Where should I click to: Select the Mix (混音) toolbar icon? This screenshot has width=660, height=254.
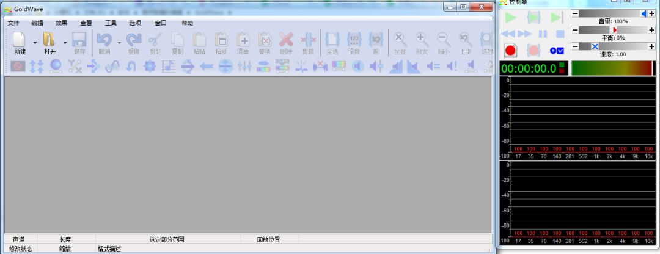(243, 40)
